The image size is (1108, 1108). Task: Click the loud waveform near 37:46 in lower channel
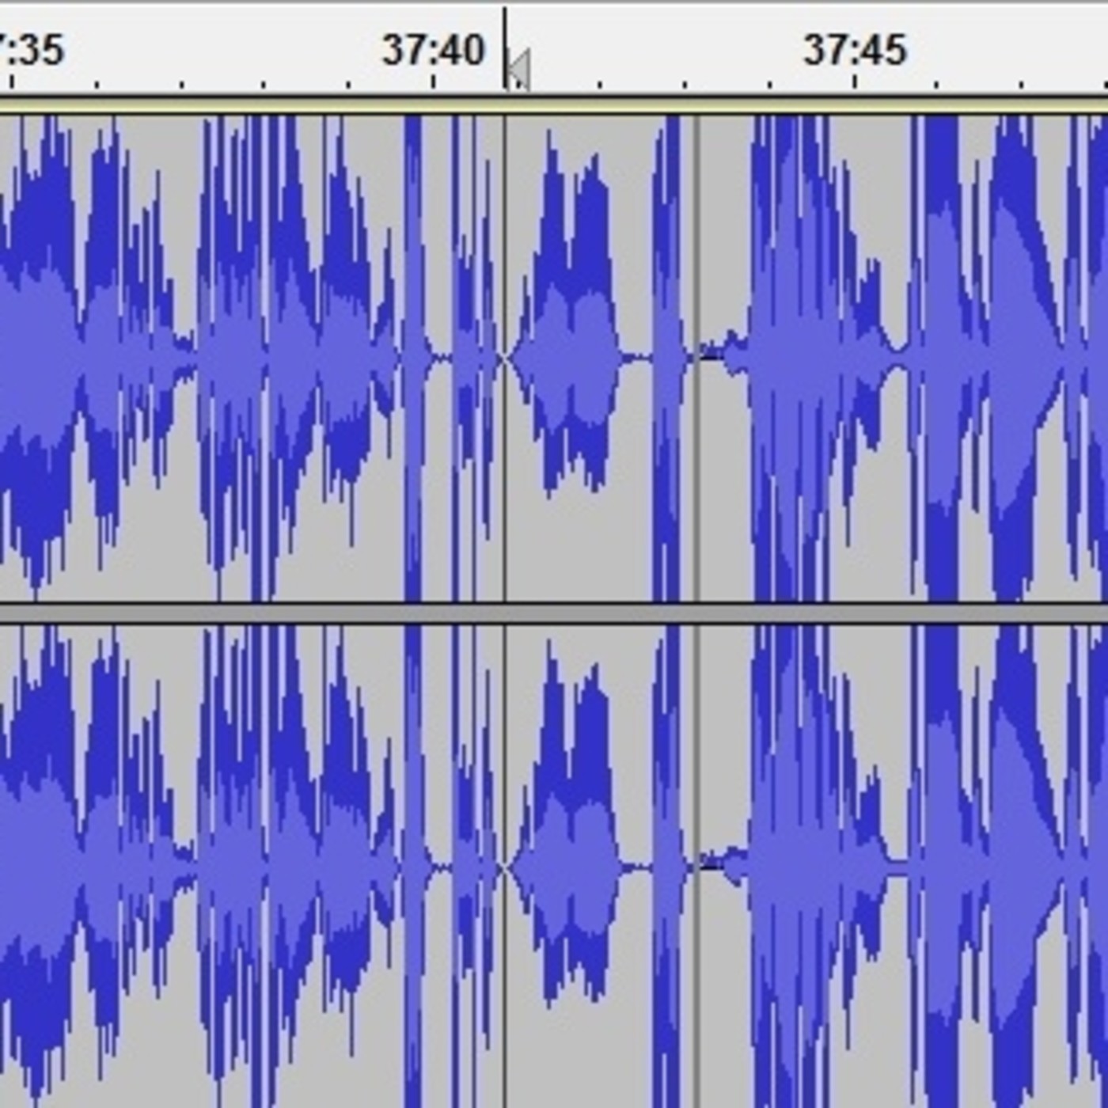tap(942, 866)
